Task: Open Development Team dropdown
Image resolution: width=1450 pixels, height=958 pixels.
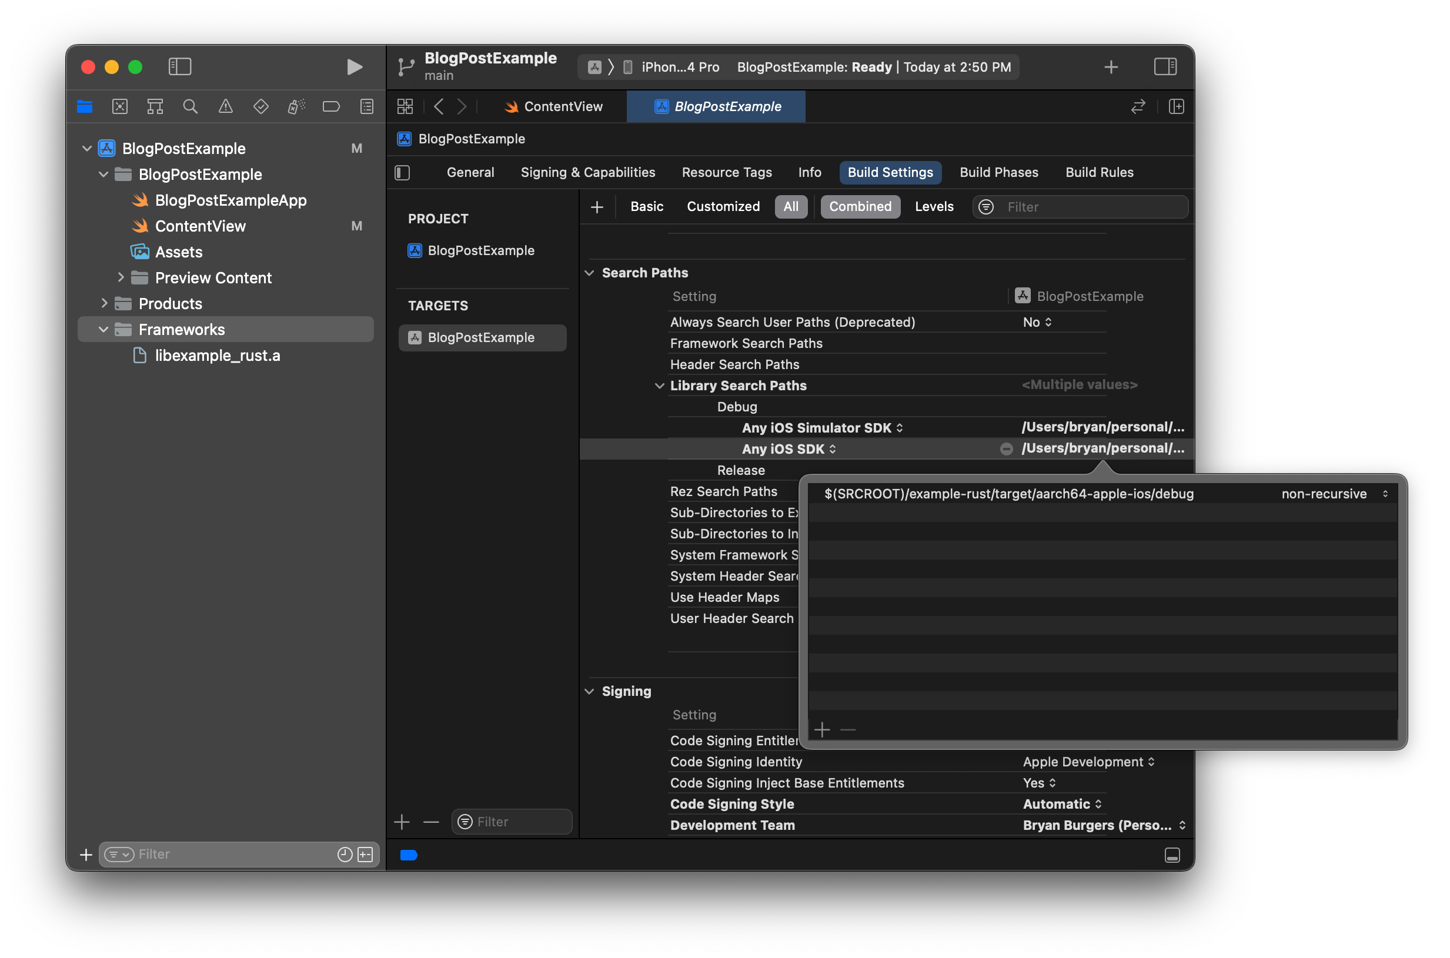Action: pos(1104,825)
